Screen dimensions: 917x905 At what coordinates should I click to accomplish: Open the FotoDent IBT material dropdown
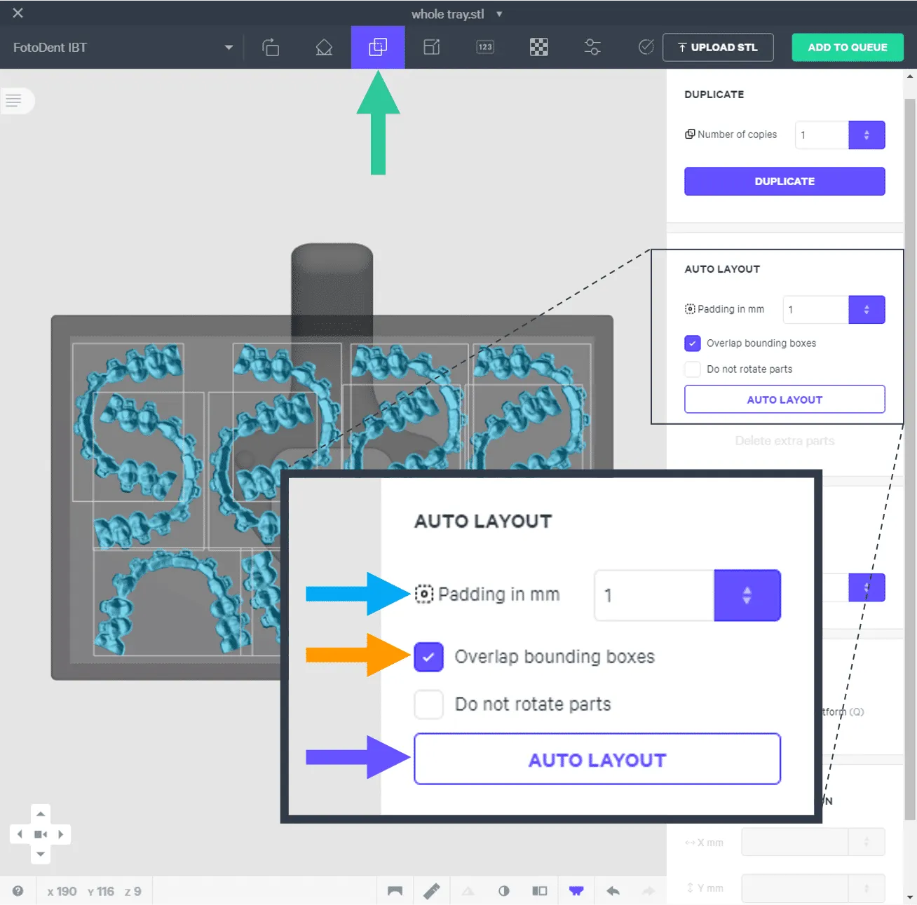pos(123,48)
